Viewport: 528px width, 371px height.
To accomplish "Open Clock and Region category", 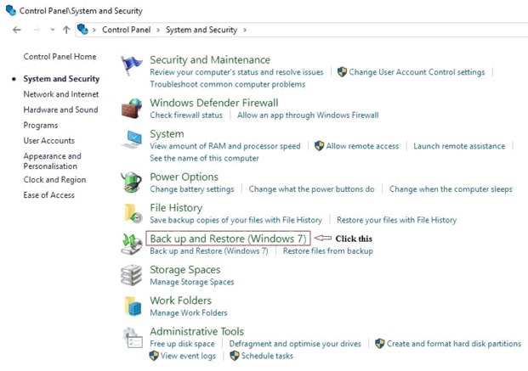I will [x=54, y=180].
